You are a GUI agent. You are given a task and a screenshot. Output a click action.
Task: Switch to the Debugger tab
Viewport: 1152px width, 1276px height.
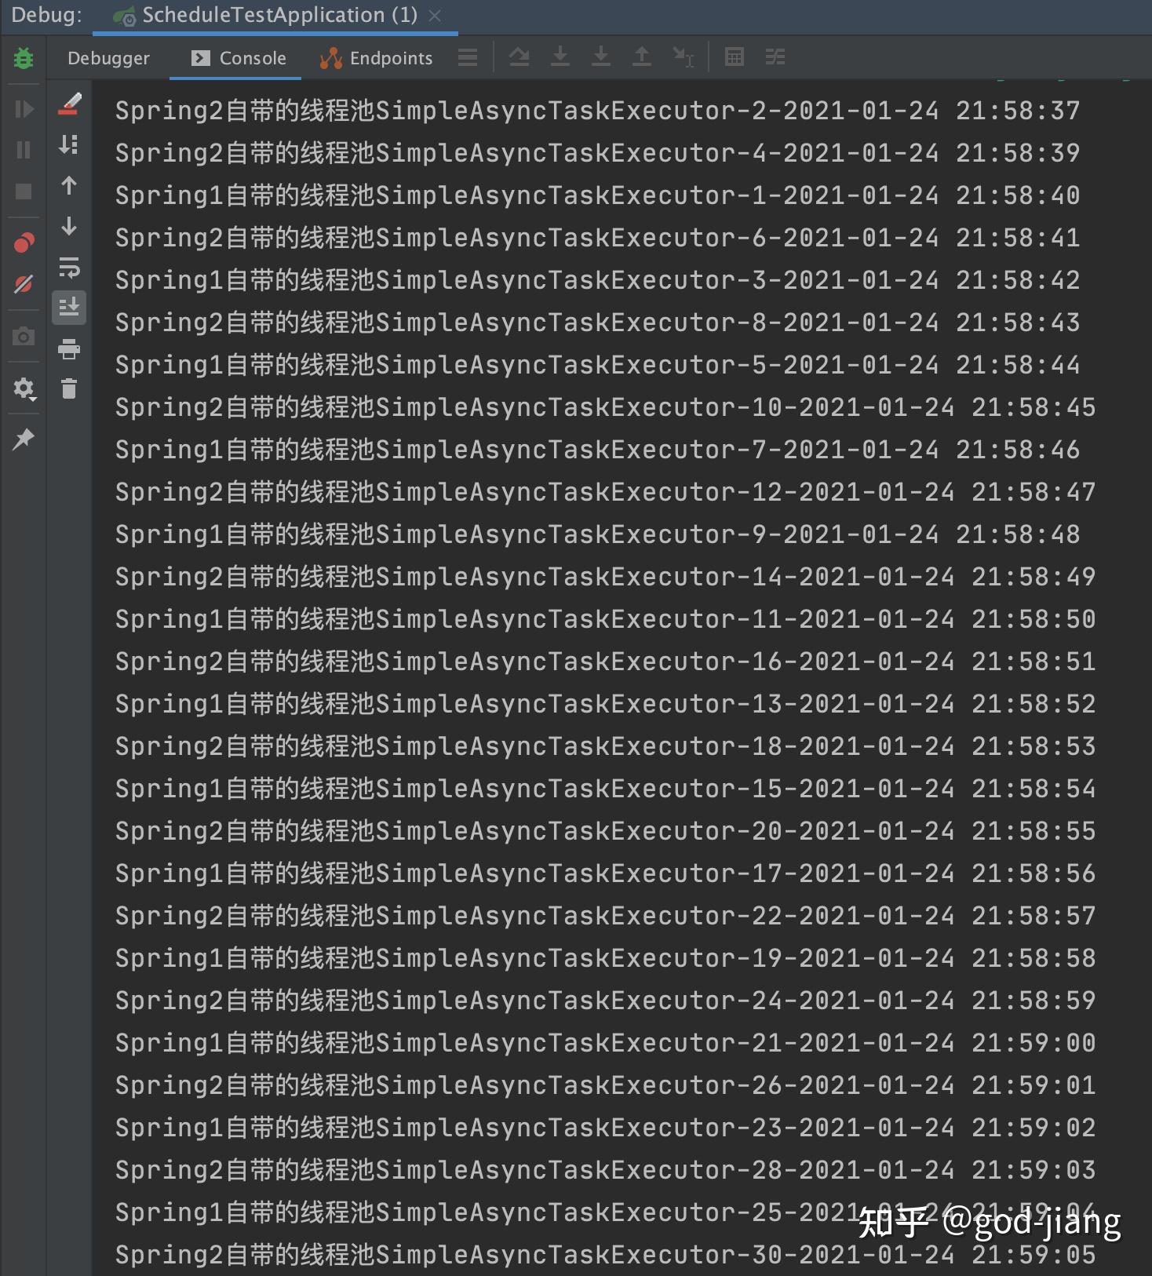(108, 58)
